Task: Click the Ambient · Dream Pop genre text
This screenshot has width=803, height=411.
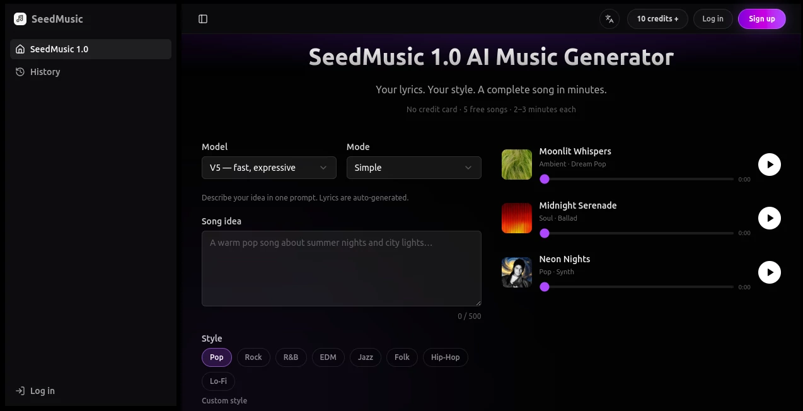Action: [x=572, y=164]
